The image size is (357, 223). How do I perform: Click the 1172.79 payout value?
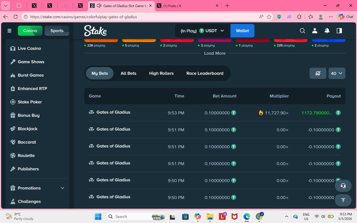coord(317,113)
